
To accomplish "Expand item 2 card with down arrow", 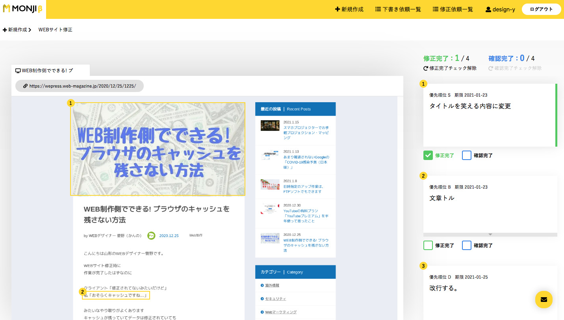I will coord(490,234).
